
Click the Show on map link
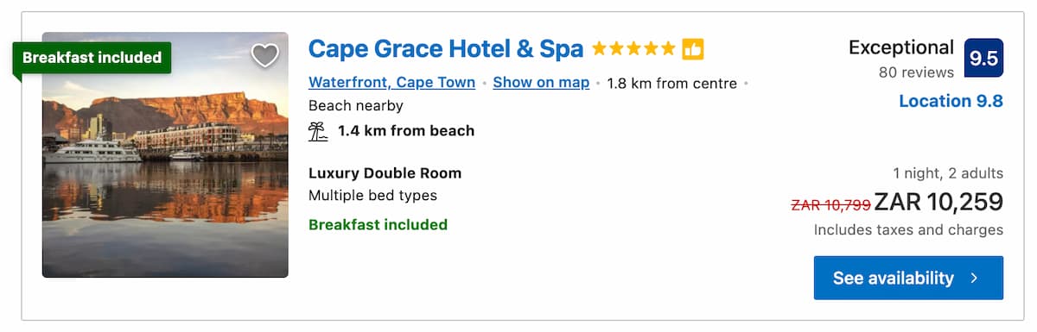(x=541, y=83)
